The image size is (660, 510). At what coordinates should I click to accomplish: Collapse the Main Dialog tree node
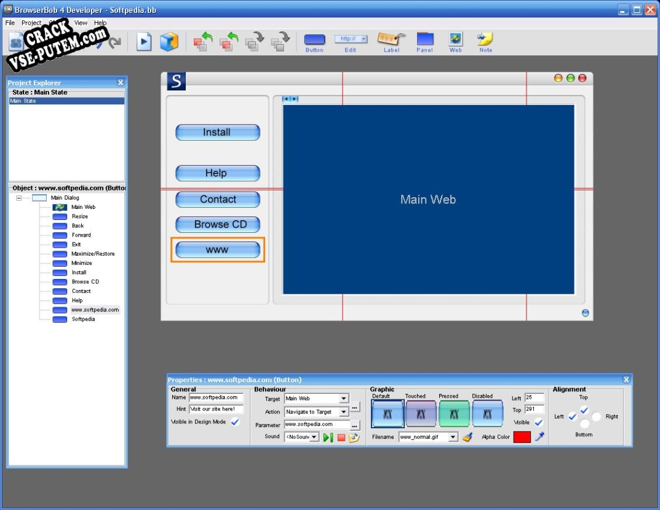(x=19, y=198)
